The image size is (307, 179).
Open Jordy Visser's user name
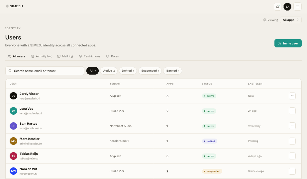point(29,94)
